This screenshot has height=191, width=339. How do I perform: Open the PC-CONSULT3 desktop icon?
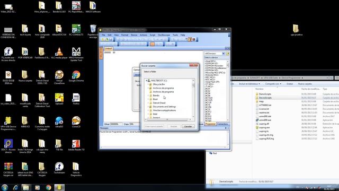(x=76, y=30)
